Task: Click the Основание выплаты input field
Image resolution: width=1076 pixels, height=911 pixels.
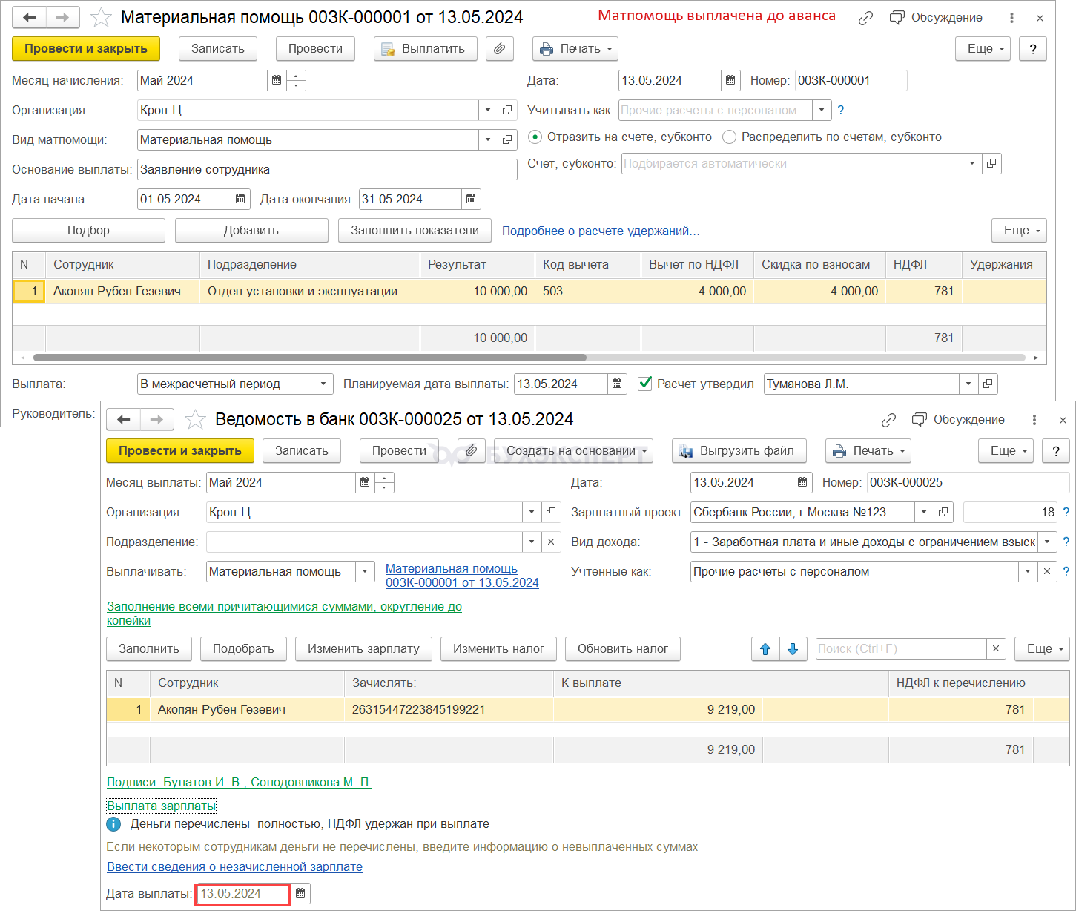Action: pos(327,169)
